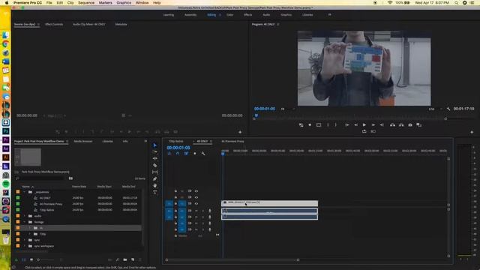The image size is (480, 270).
Task: Click Find magnifier icon in Project panel footer
Action: tap(118, 259)
